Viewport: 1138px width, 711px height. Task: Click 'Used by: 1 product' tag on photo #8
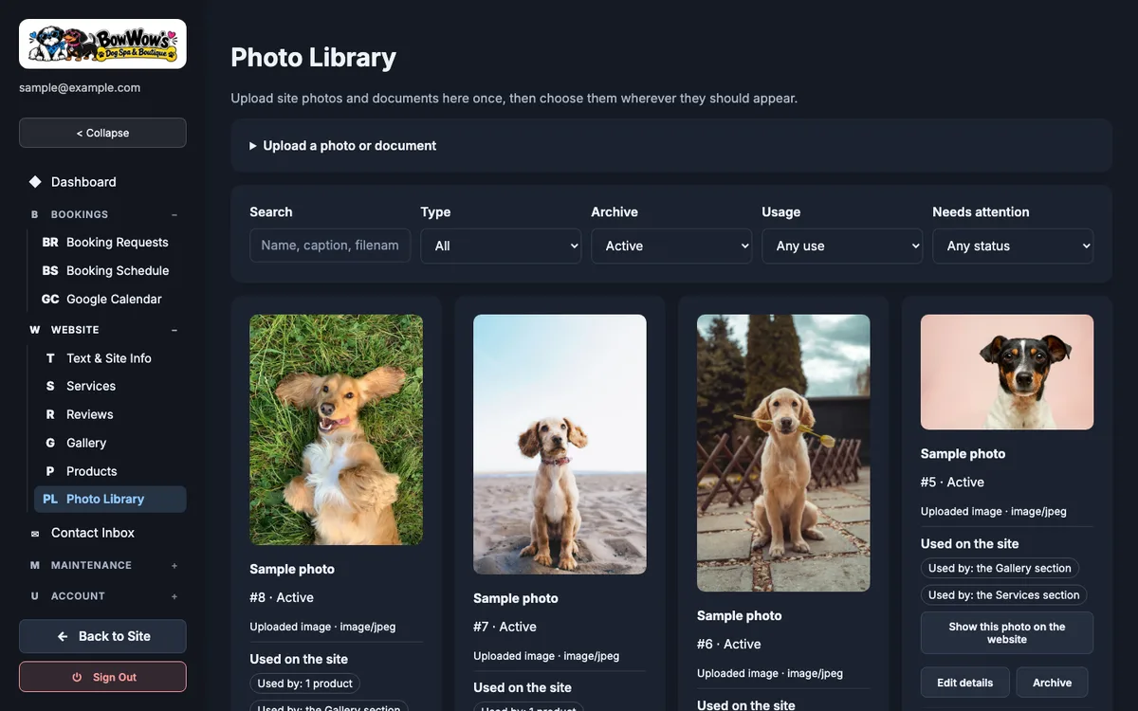pos(305,684)
